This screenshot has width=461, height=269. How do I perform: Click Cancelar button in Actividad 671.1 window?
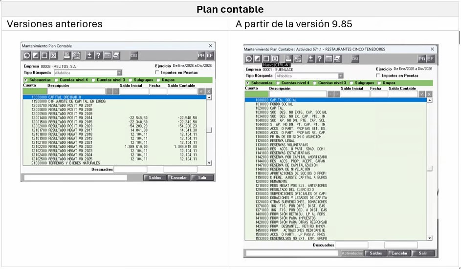pos(399,253)
